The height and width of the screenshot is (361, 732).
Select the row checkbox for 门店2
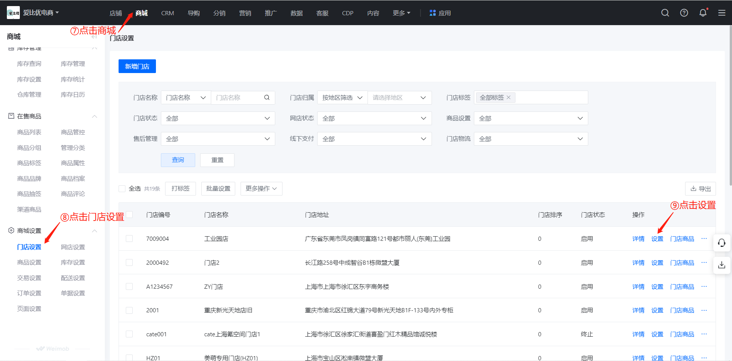[129, 262]
